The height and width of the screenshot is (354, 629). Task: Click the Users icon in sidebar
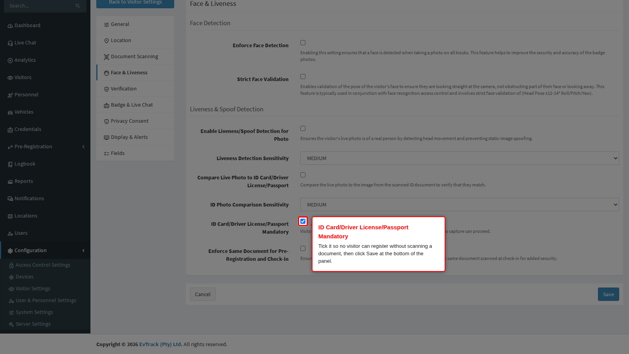tap(10, 234)
